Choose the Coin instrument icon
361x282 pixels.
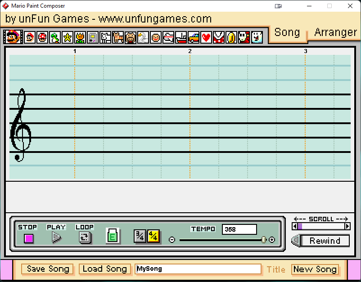click(231, 37)
